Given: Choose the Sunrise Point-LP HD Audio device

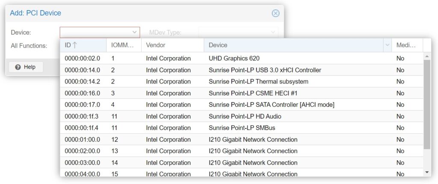Looking at the screenshot, I should pos(242,116).
